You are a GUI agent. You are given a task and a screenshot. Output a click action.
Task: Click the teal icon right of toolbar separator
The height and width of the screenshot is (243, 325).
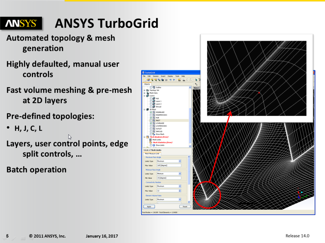tap(196, 80)
